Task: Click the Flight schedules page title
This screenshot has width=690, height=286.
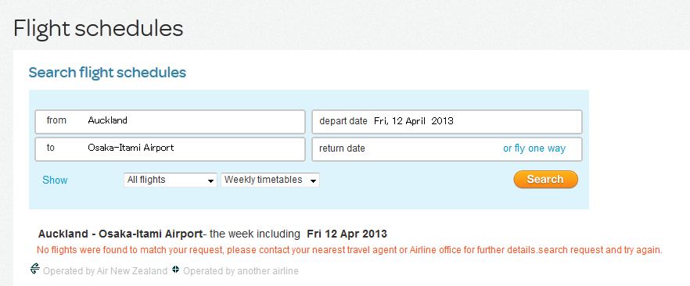Action: [x=98, y=29]
